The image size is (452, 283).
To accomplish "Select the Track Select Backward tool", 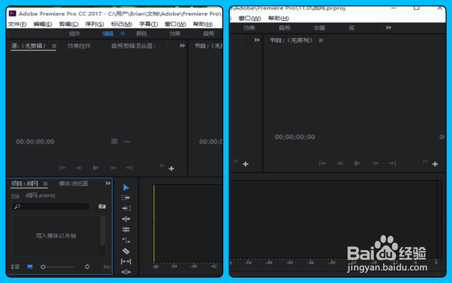I will [x=126, y=208].
